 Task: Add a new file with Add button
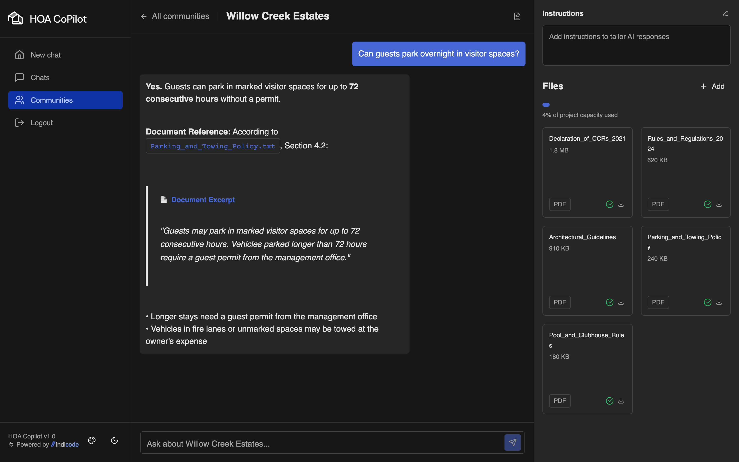point(712,86)
